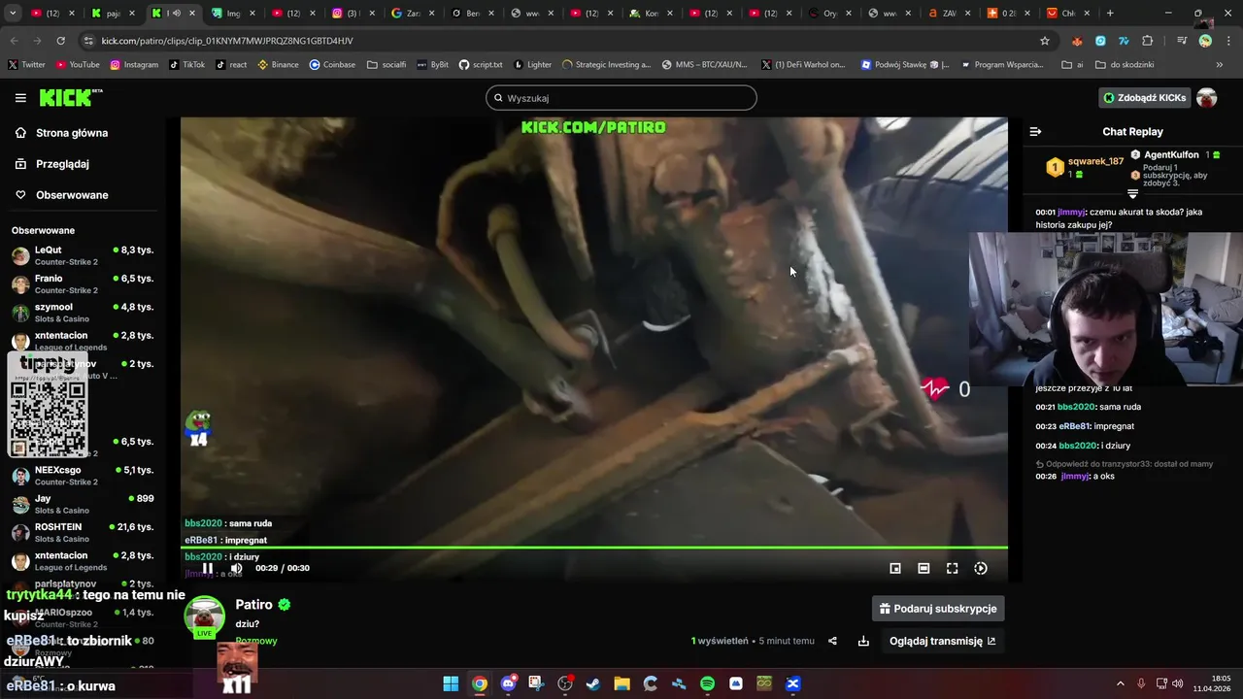Open Binance bookmark

(279, 64)
